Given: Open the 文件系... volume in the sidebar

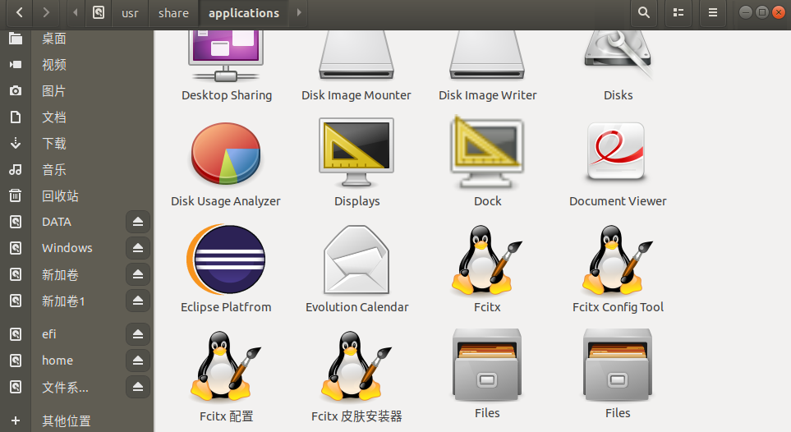Looking at the screenshot, I should 65,387.
